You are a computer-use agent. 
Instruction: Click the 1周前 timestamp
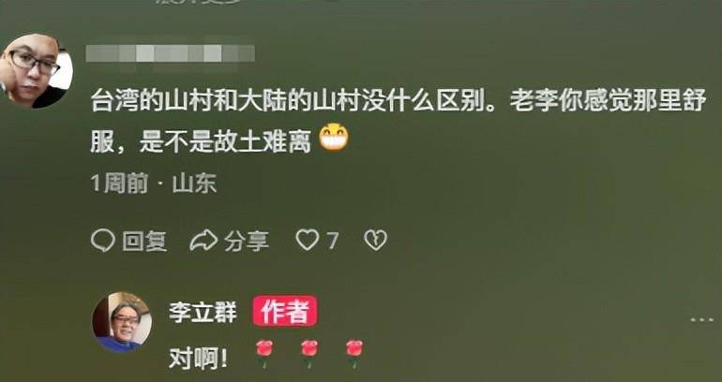[x=119, y=184]
